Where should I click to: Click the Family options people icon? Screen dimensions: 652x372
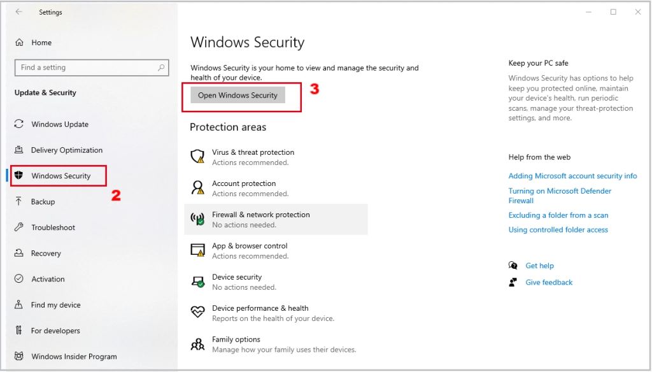click(x=197, y=344)
